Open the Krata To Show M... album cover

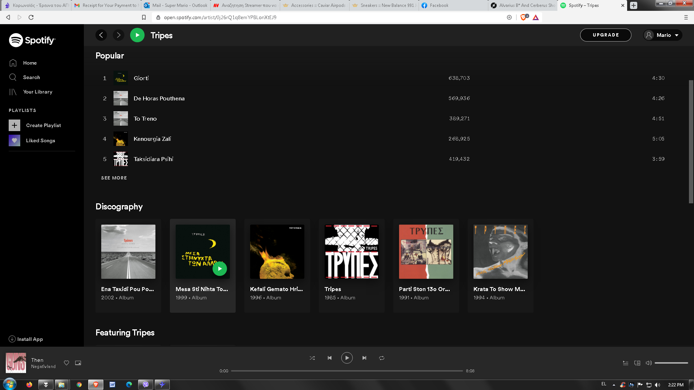click(501, 252)
